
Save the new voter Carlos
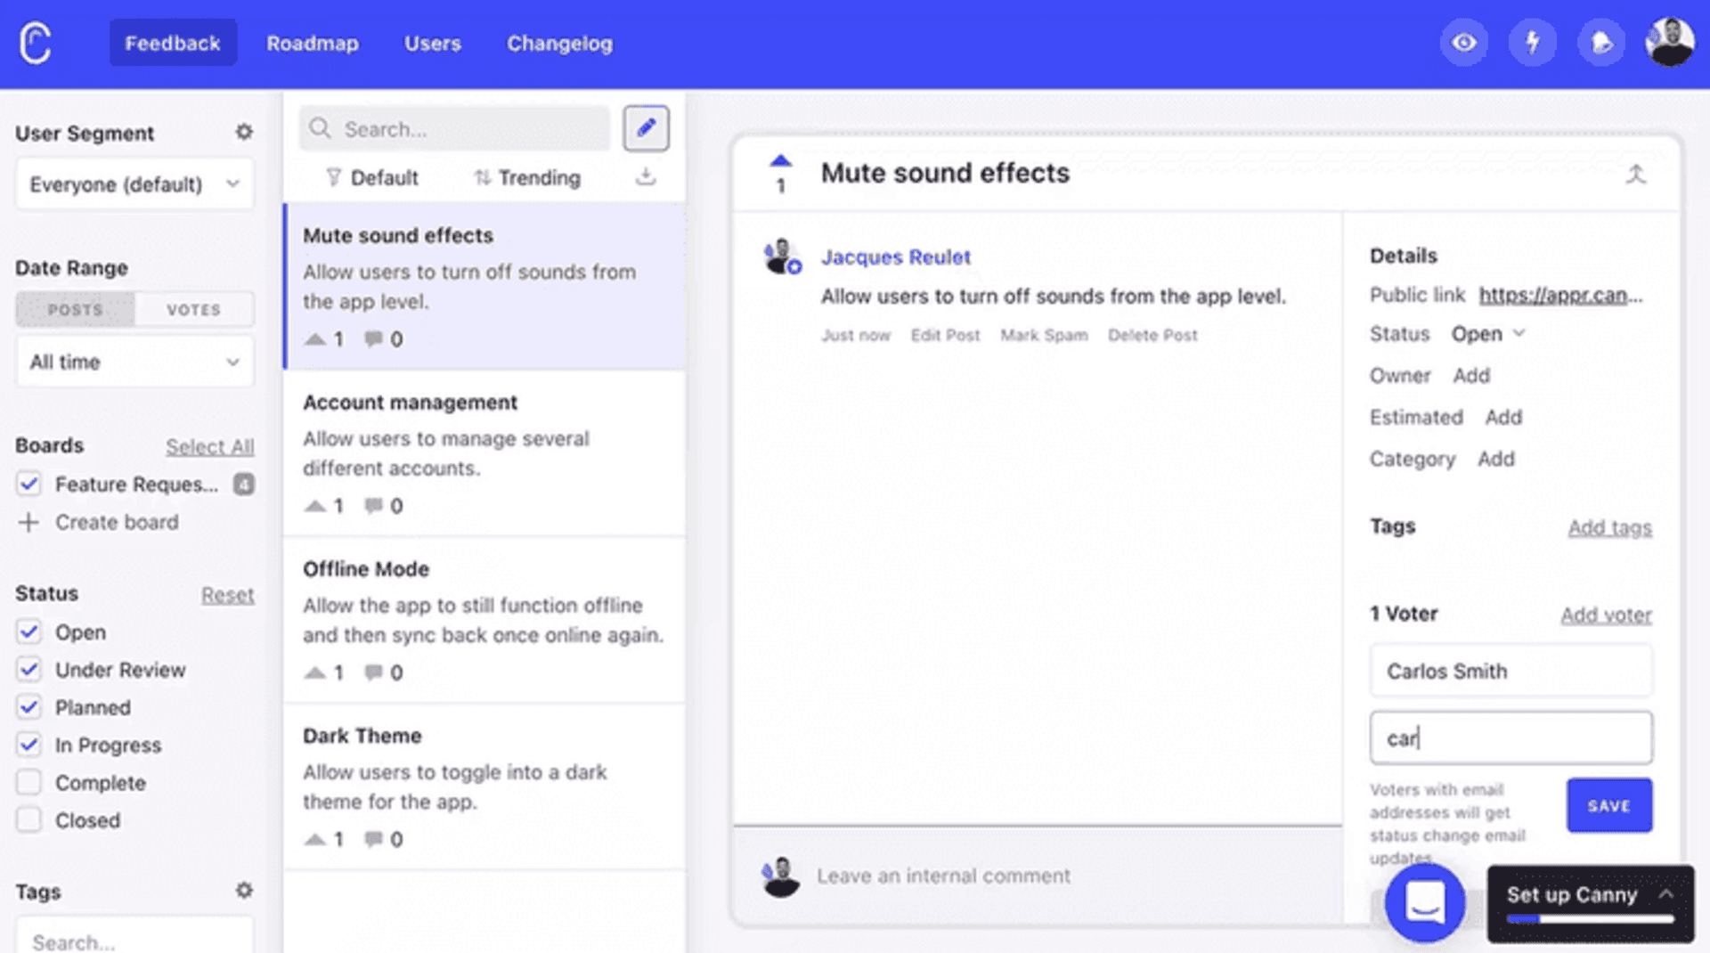tap(1608, 805)
